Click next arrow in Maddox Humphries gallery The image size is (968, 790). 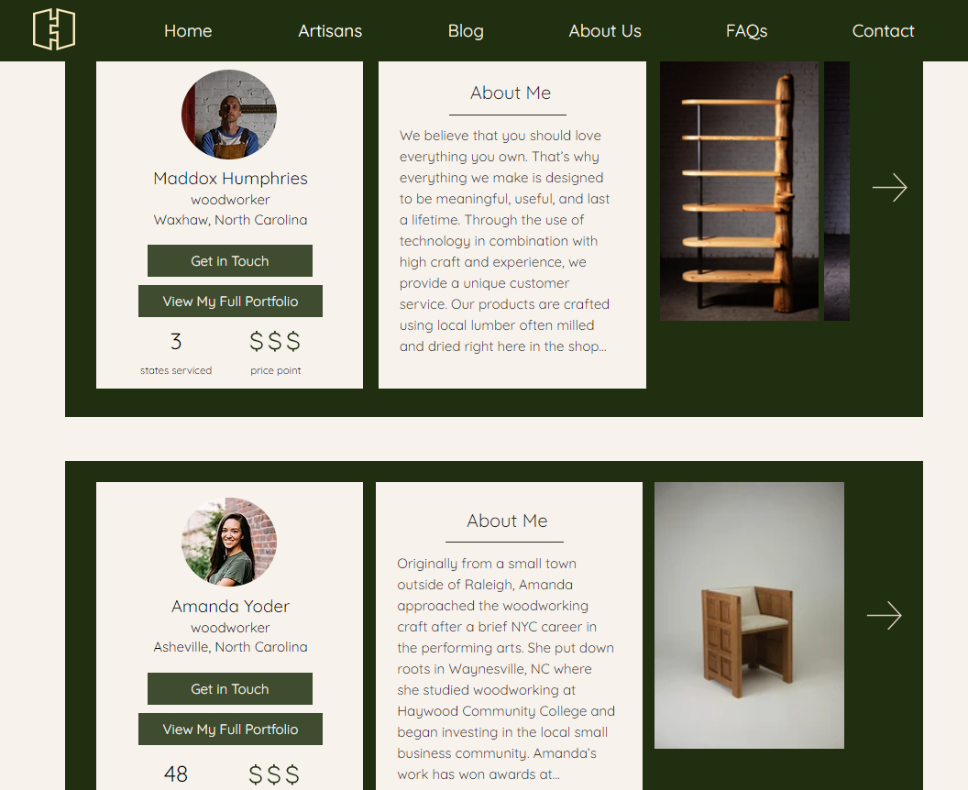(889, 188)
